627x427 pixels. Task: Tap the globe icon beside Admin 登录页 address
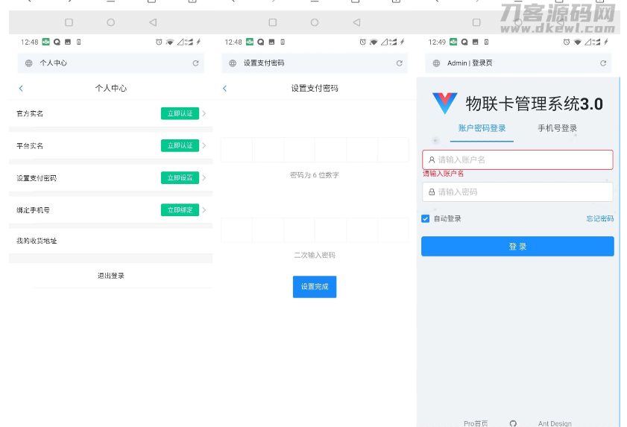tap(436, 63)
